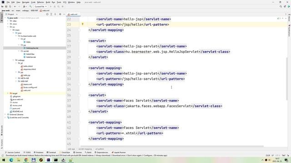Select response.xhtml in project tree
The height and width of the screenshot is (163, 291).
coord(30,69)
